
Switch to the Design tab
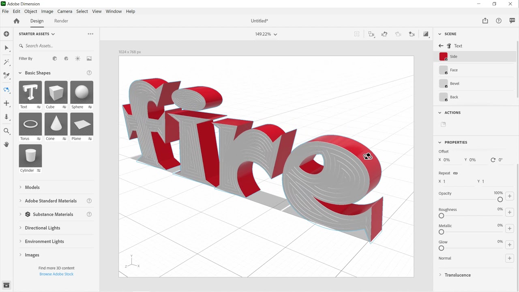click(37, 21)
